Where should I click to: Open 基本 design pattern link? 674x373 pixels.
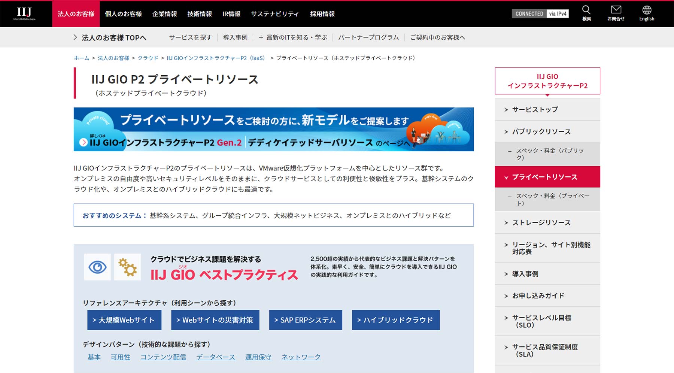coord(94,357)
